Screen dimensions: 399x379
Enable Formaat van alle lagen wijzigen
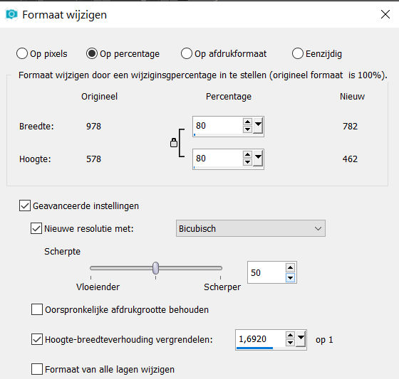click(x=37, y=369)
